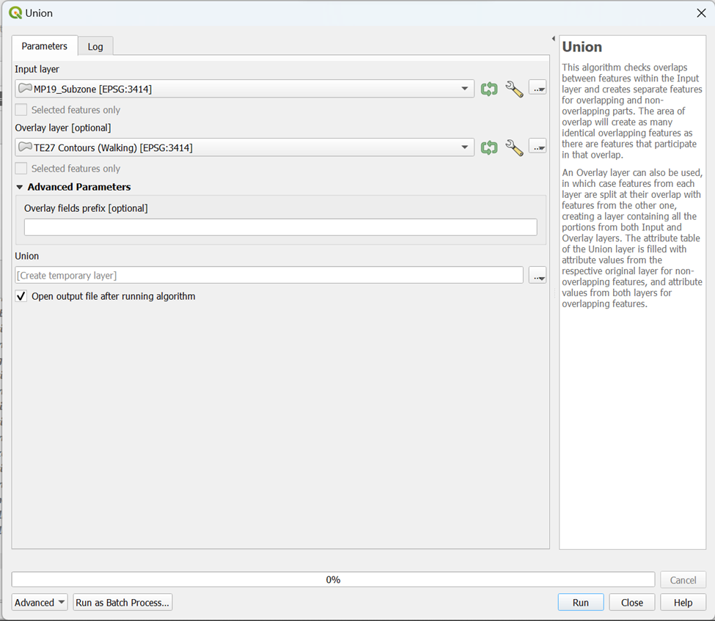Click the Overlay fields prefix text field
The height and width of the screenshot is (621, 715).
pyautogui.click(x=280, y=227)
